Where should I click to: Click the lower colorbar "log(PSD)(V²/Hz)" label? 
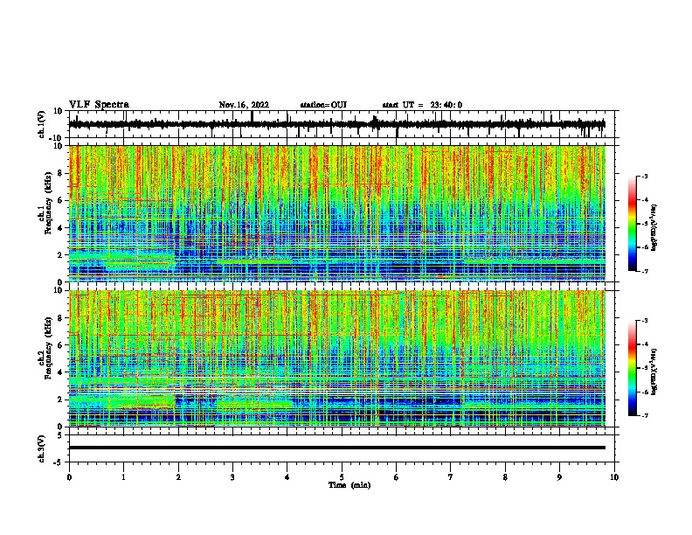[x=654, y=372]
